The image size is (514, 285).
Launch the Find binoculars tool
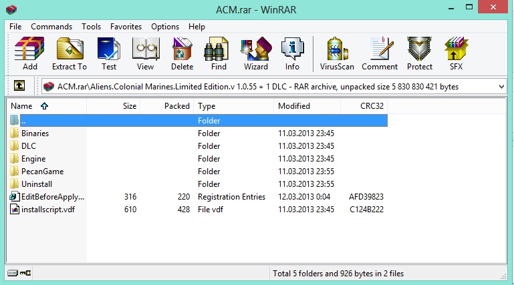[x=219, y=53]
